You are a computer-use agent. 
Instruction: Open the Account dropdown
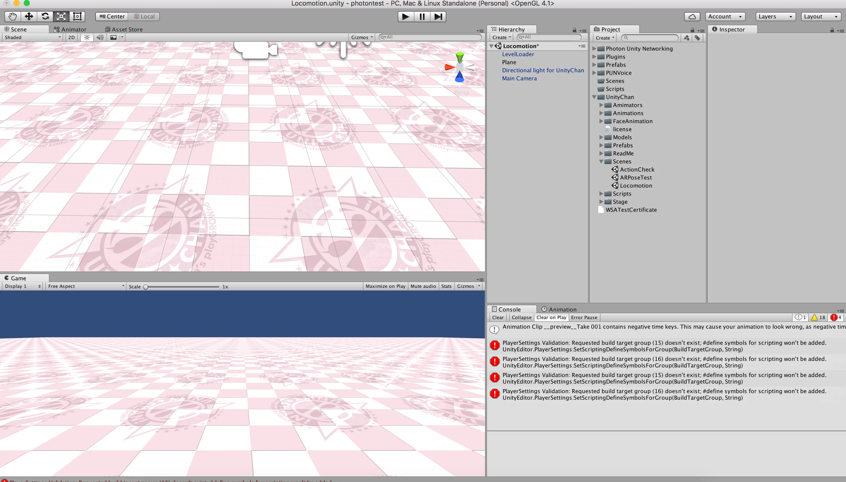tap(725, 17)
